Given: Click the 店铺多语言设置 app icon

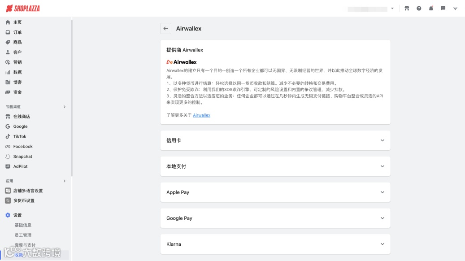Looking at the screenshot, I should 8,191.
